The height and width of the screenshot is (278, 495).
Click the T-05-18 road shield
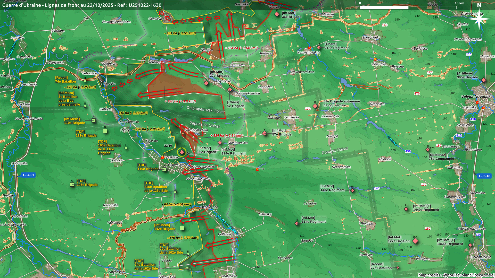[484, 176]
